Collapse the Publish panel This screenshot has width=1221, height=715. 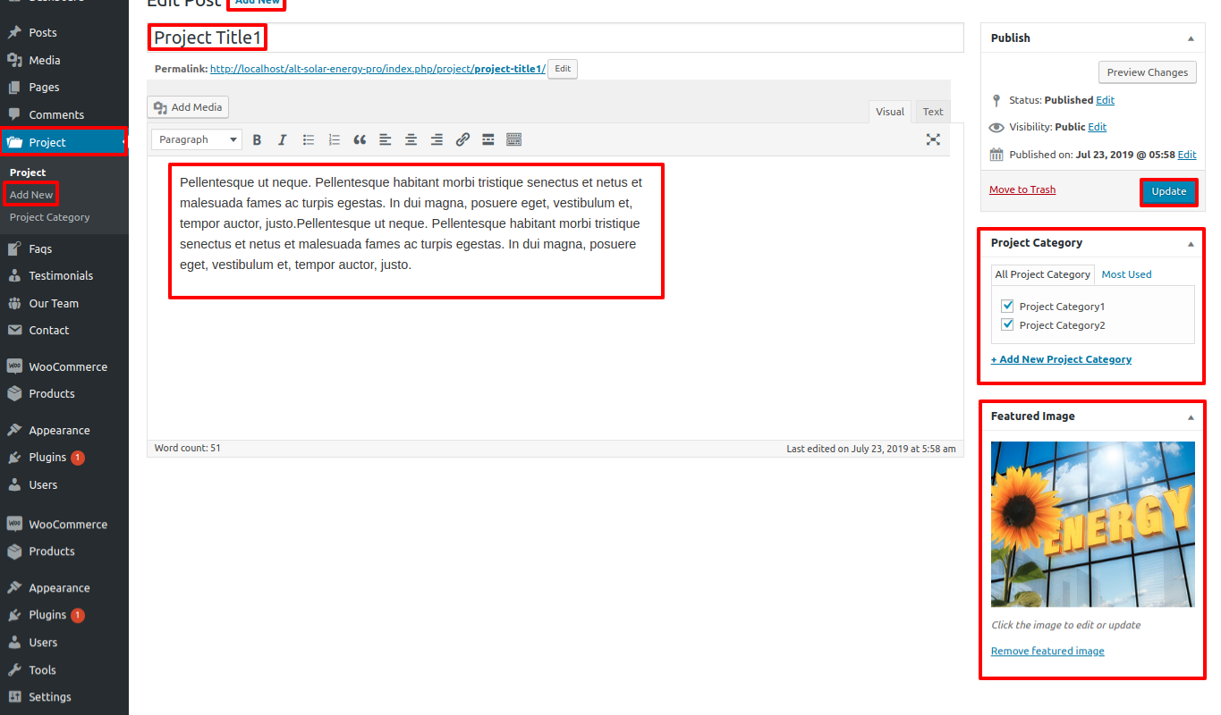click(1191, 38)
